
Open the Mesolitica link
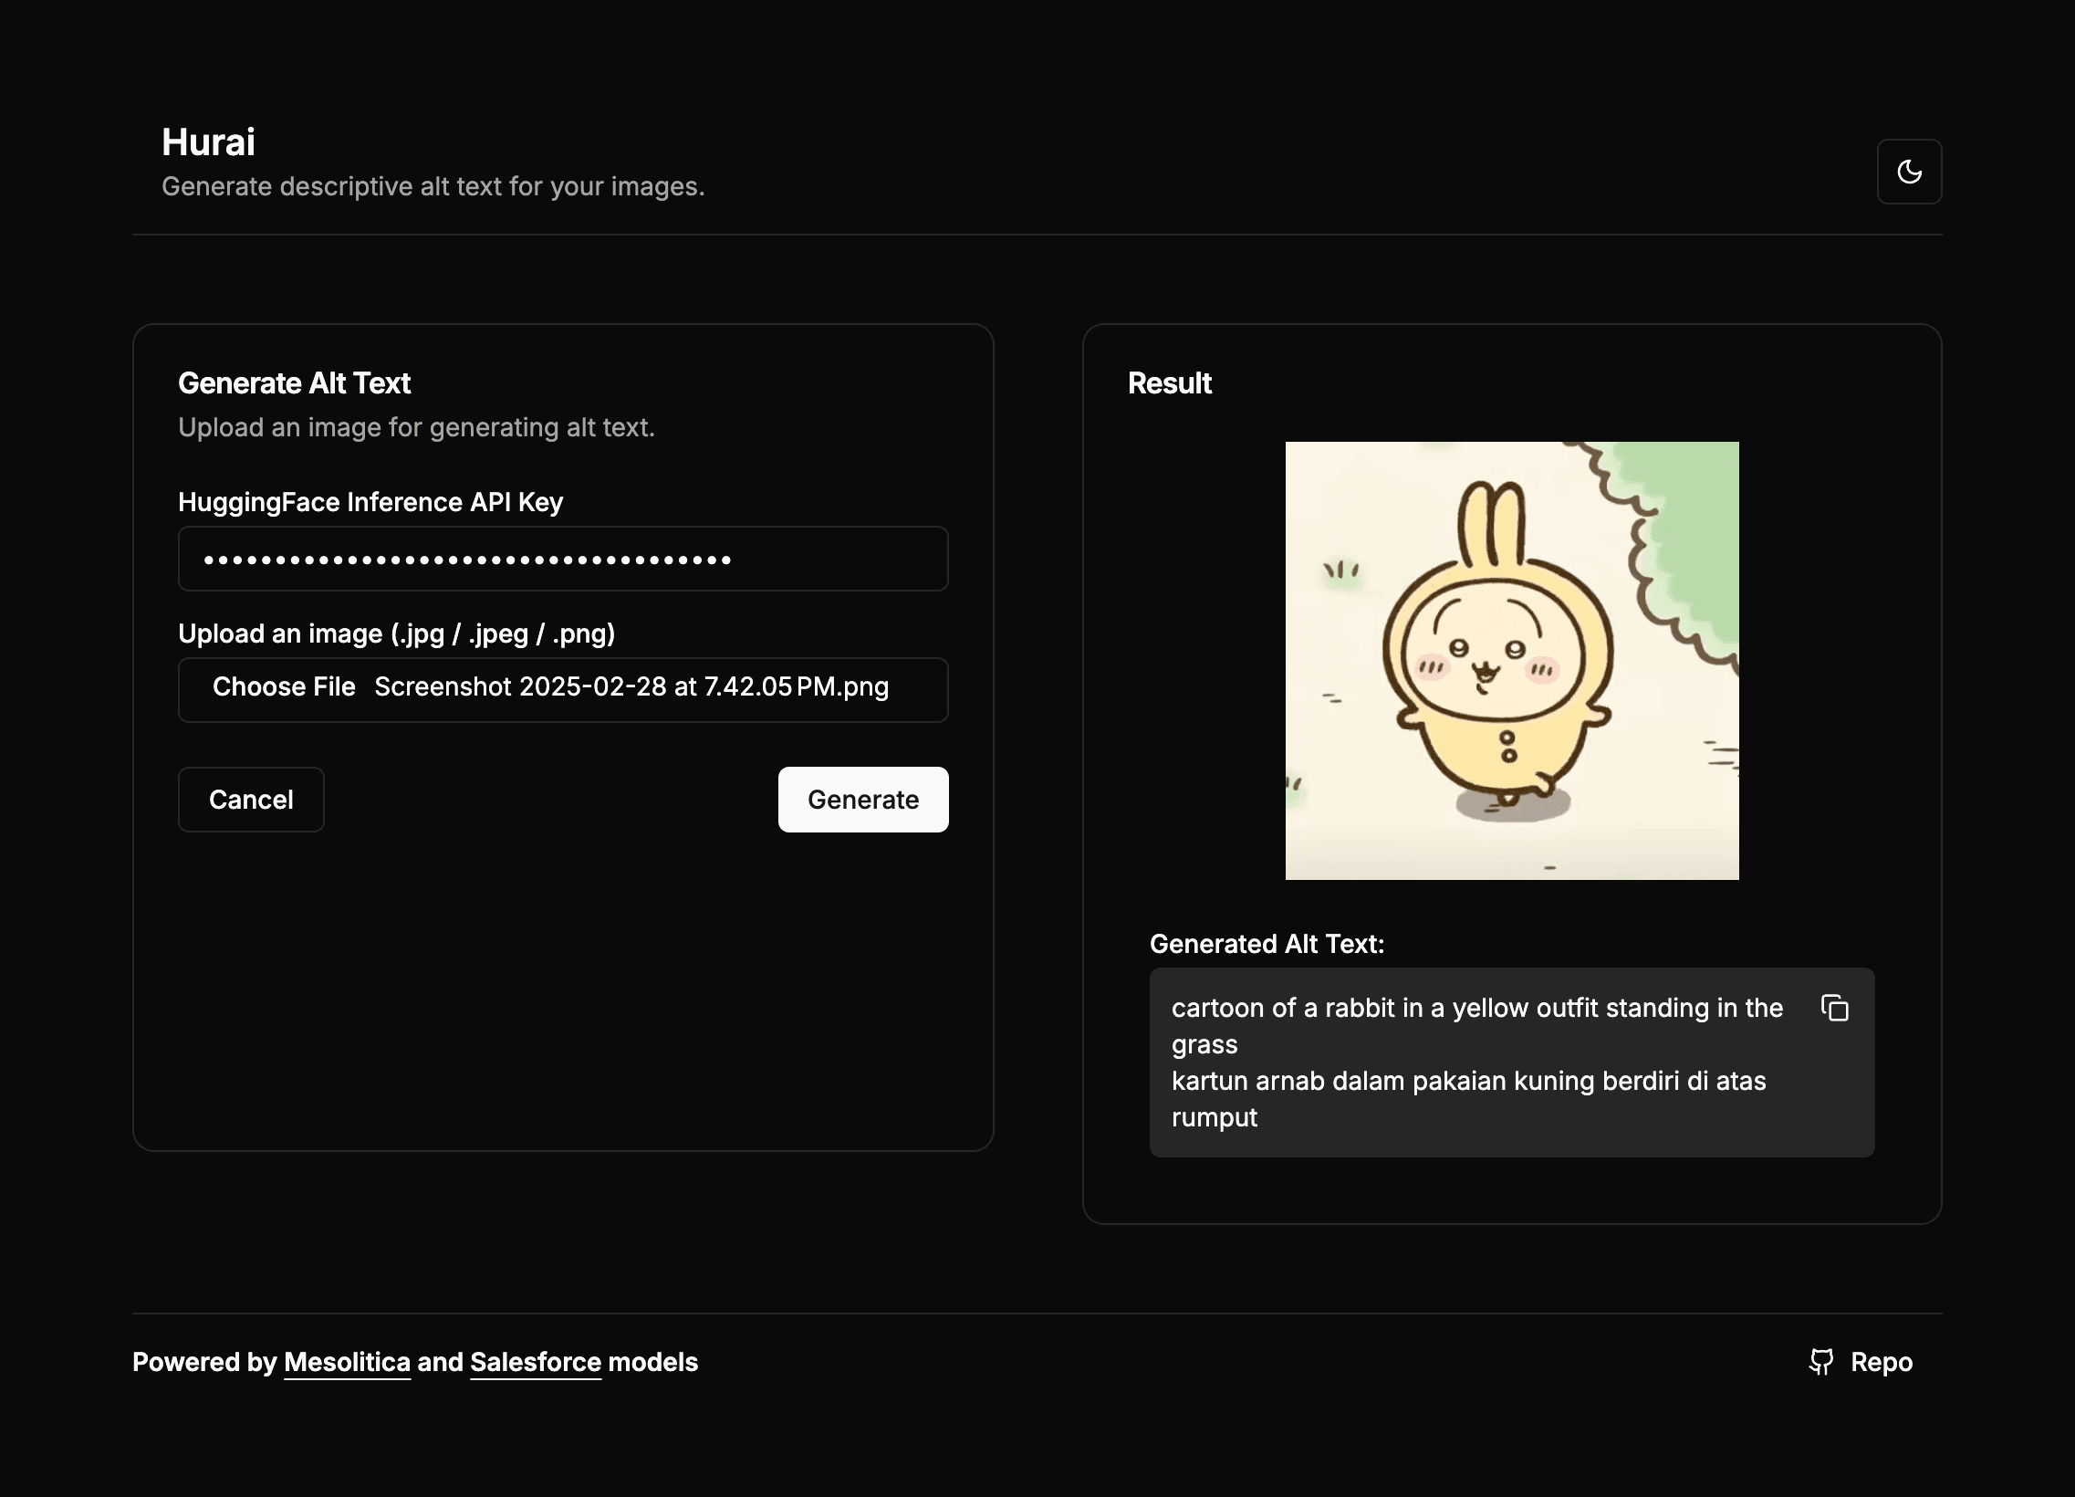pyautogui.click(x=347, y=1363)
